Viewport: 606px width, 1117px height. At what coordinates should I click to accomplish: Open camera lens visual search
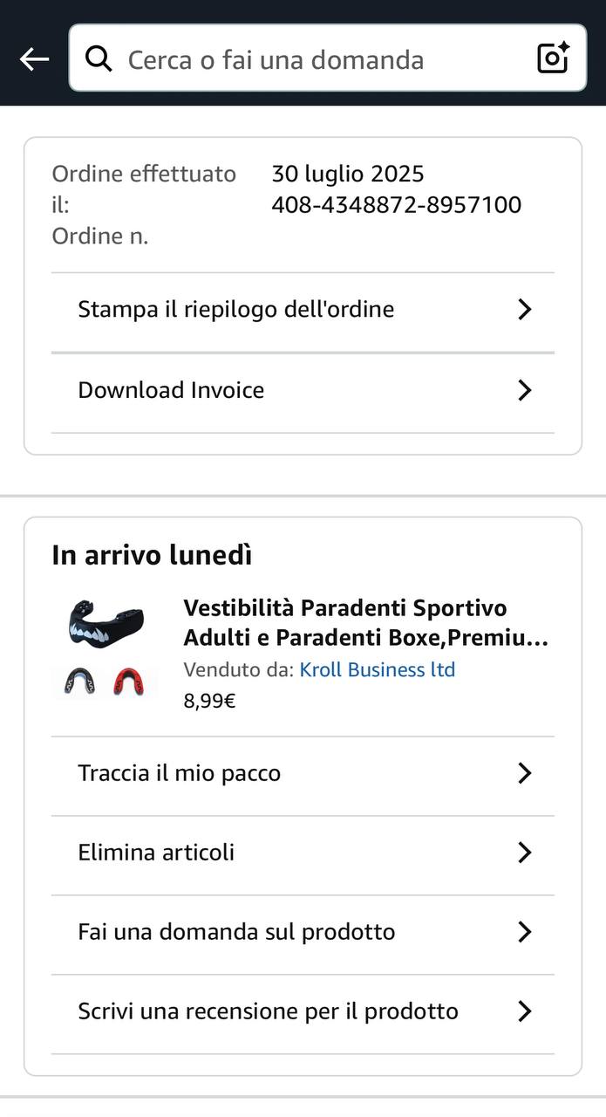(x=553, y=58)
